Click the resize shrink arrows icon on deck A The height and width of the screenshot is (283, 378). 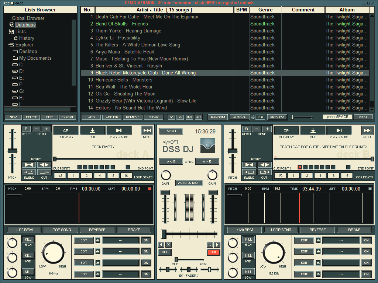[x=29, y=165]
